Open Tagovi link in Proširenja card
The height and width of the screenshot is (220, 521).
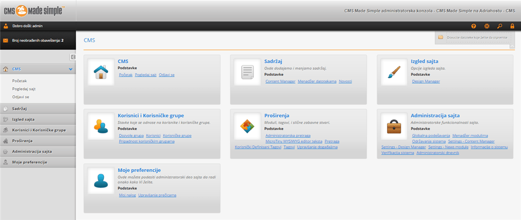[x=289, y=147]
